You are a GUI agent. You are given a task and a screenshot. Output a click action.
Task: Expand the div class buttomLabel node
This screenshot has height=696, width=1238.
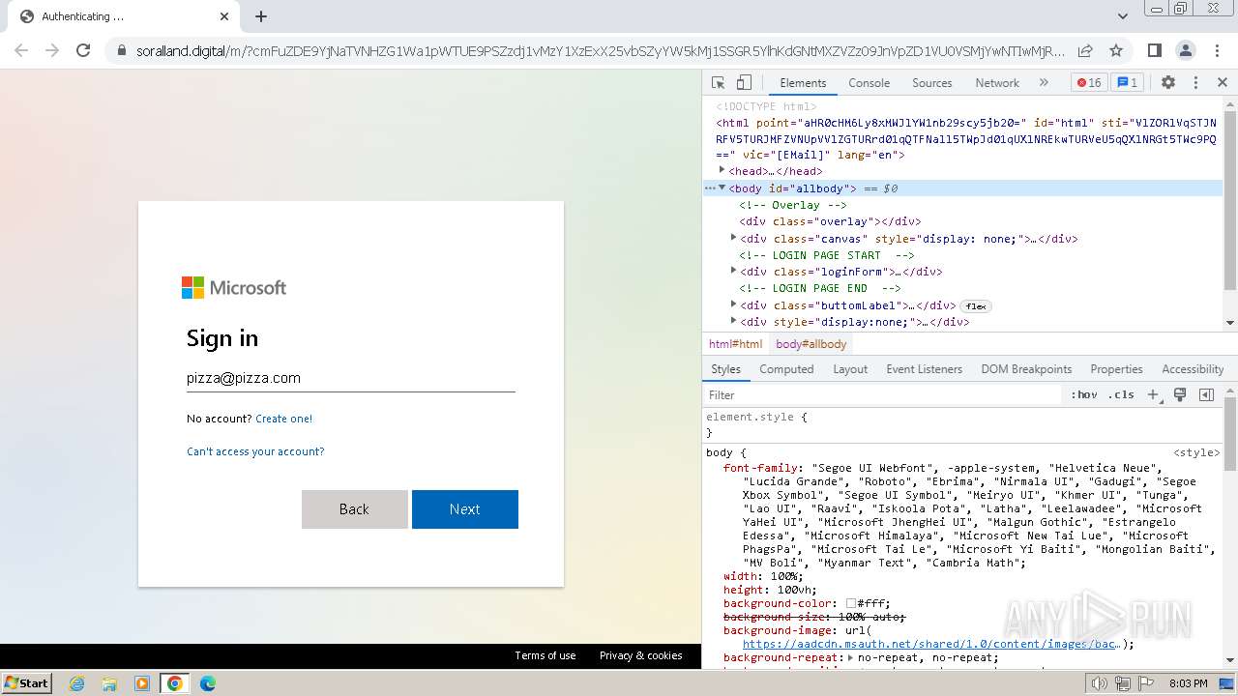[x=733, y=304]
